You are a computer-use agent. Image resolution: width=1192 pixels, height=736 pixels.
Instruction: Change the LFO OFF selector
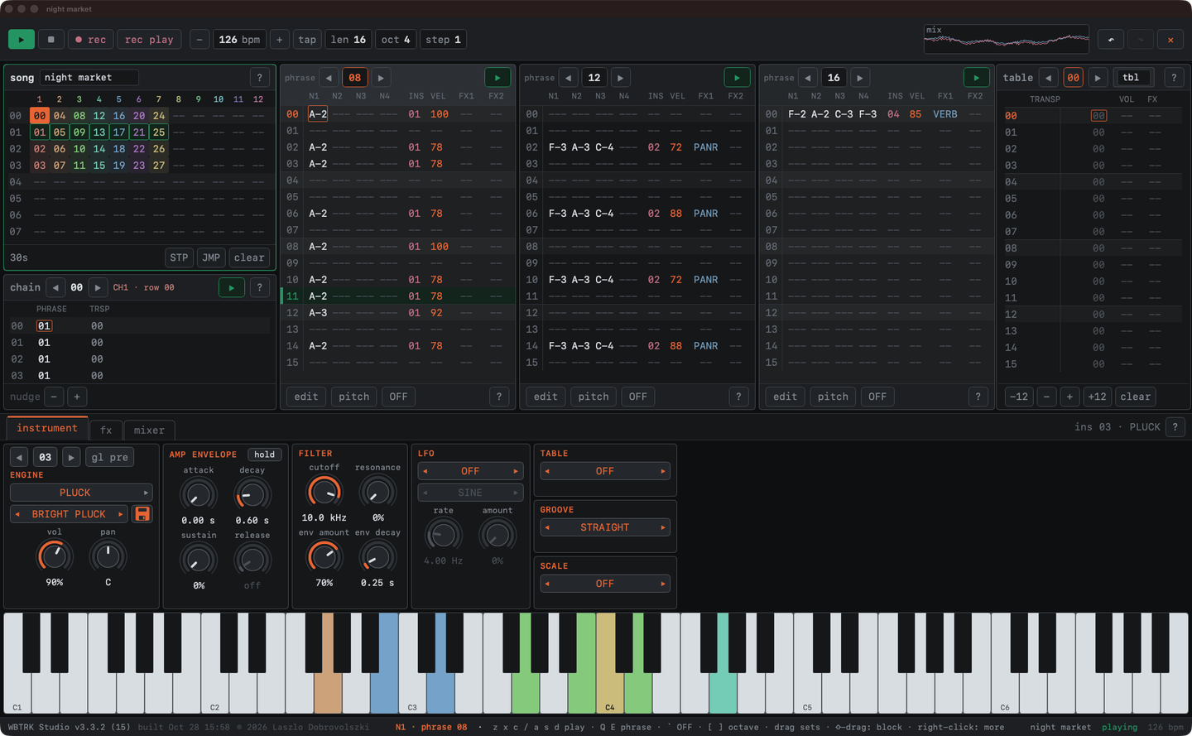tap(470, 471)
